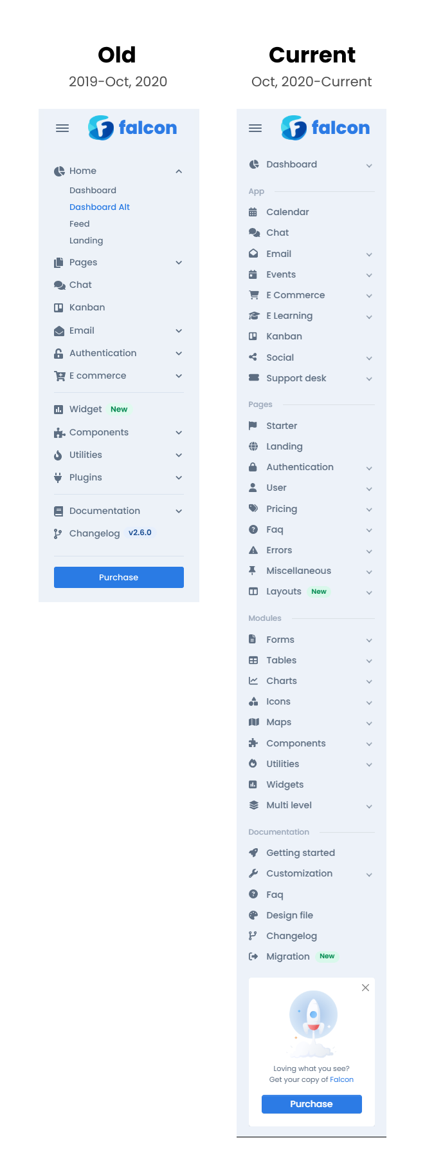Click the Design file palette icon
Screen dimensions: 425x1176
coord(253,915)
